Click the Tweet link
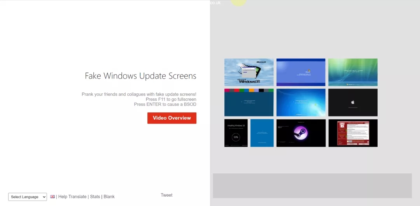Viewport: 420px width, 206px height. (166, 195)
